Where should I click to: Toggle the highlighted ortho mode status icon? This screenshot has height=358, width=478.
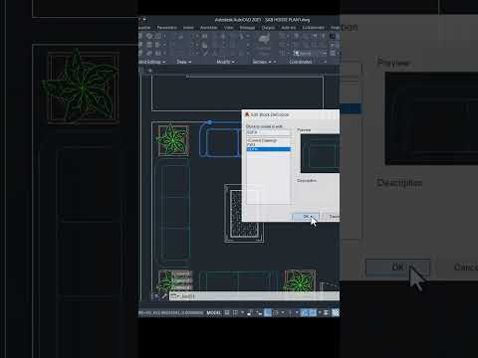click(x=268, y=312)
